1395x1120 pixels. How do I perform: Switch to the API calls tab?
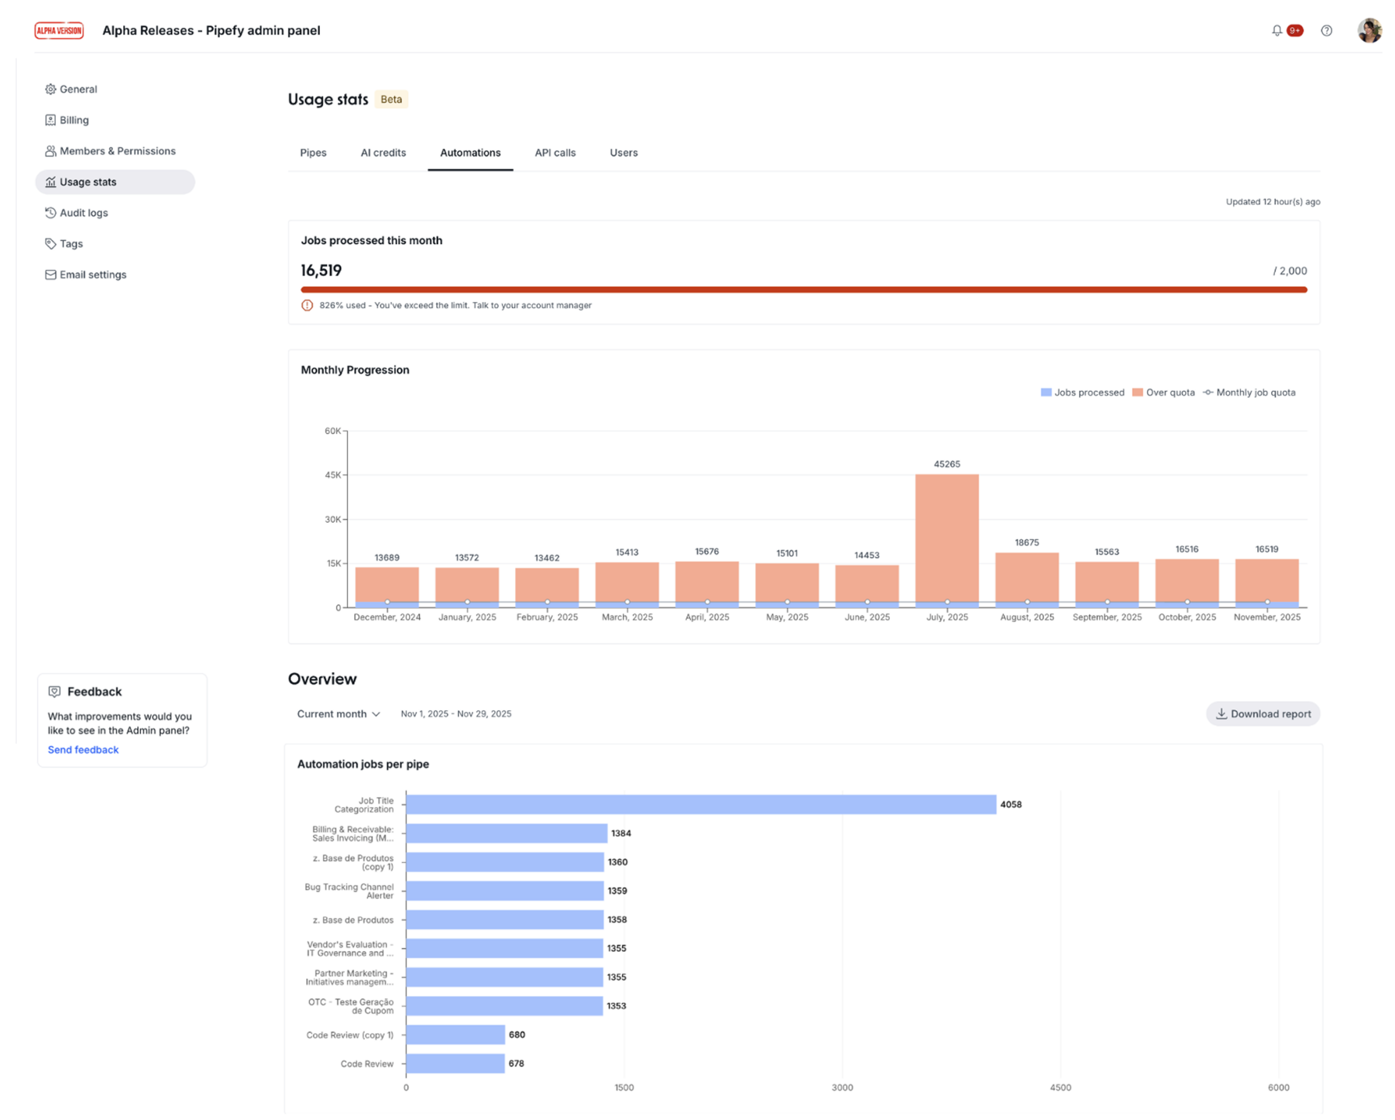555,153
